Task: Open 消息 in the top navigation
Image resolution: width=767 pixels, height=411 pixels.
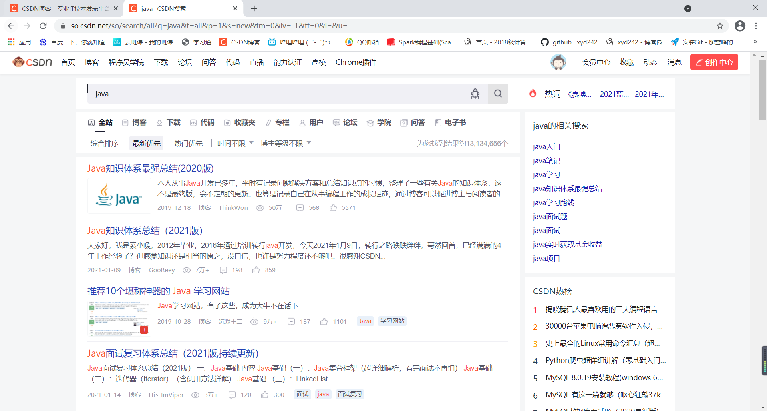Action: [x=674, y=62]
